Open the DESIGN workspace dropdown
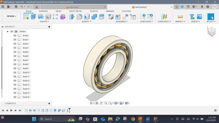Viewport: 219px width, 123px height. (11, 16)
